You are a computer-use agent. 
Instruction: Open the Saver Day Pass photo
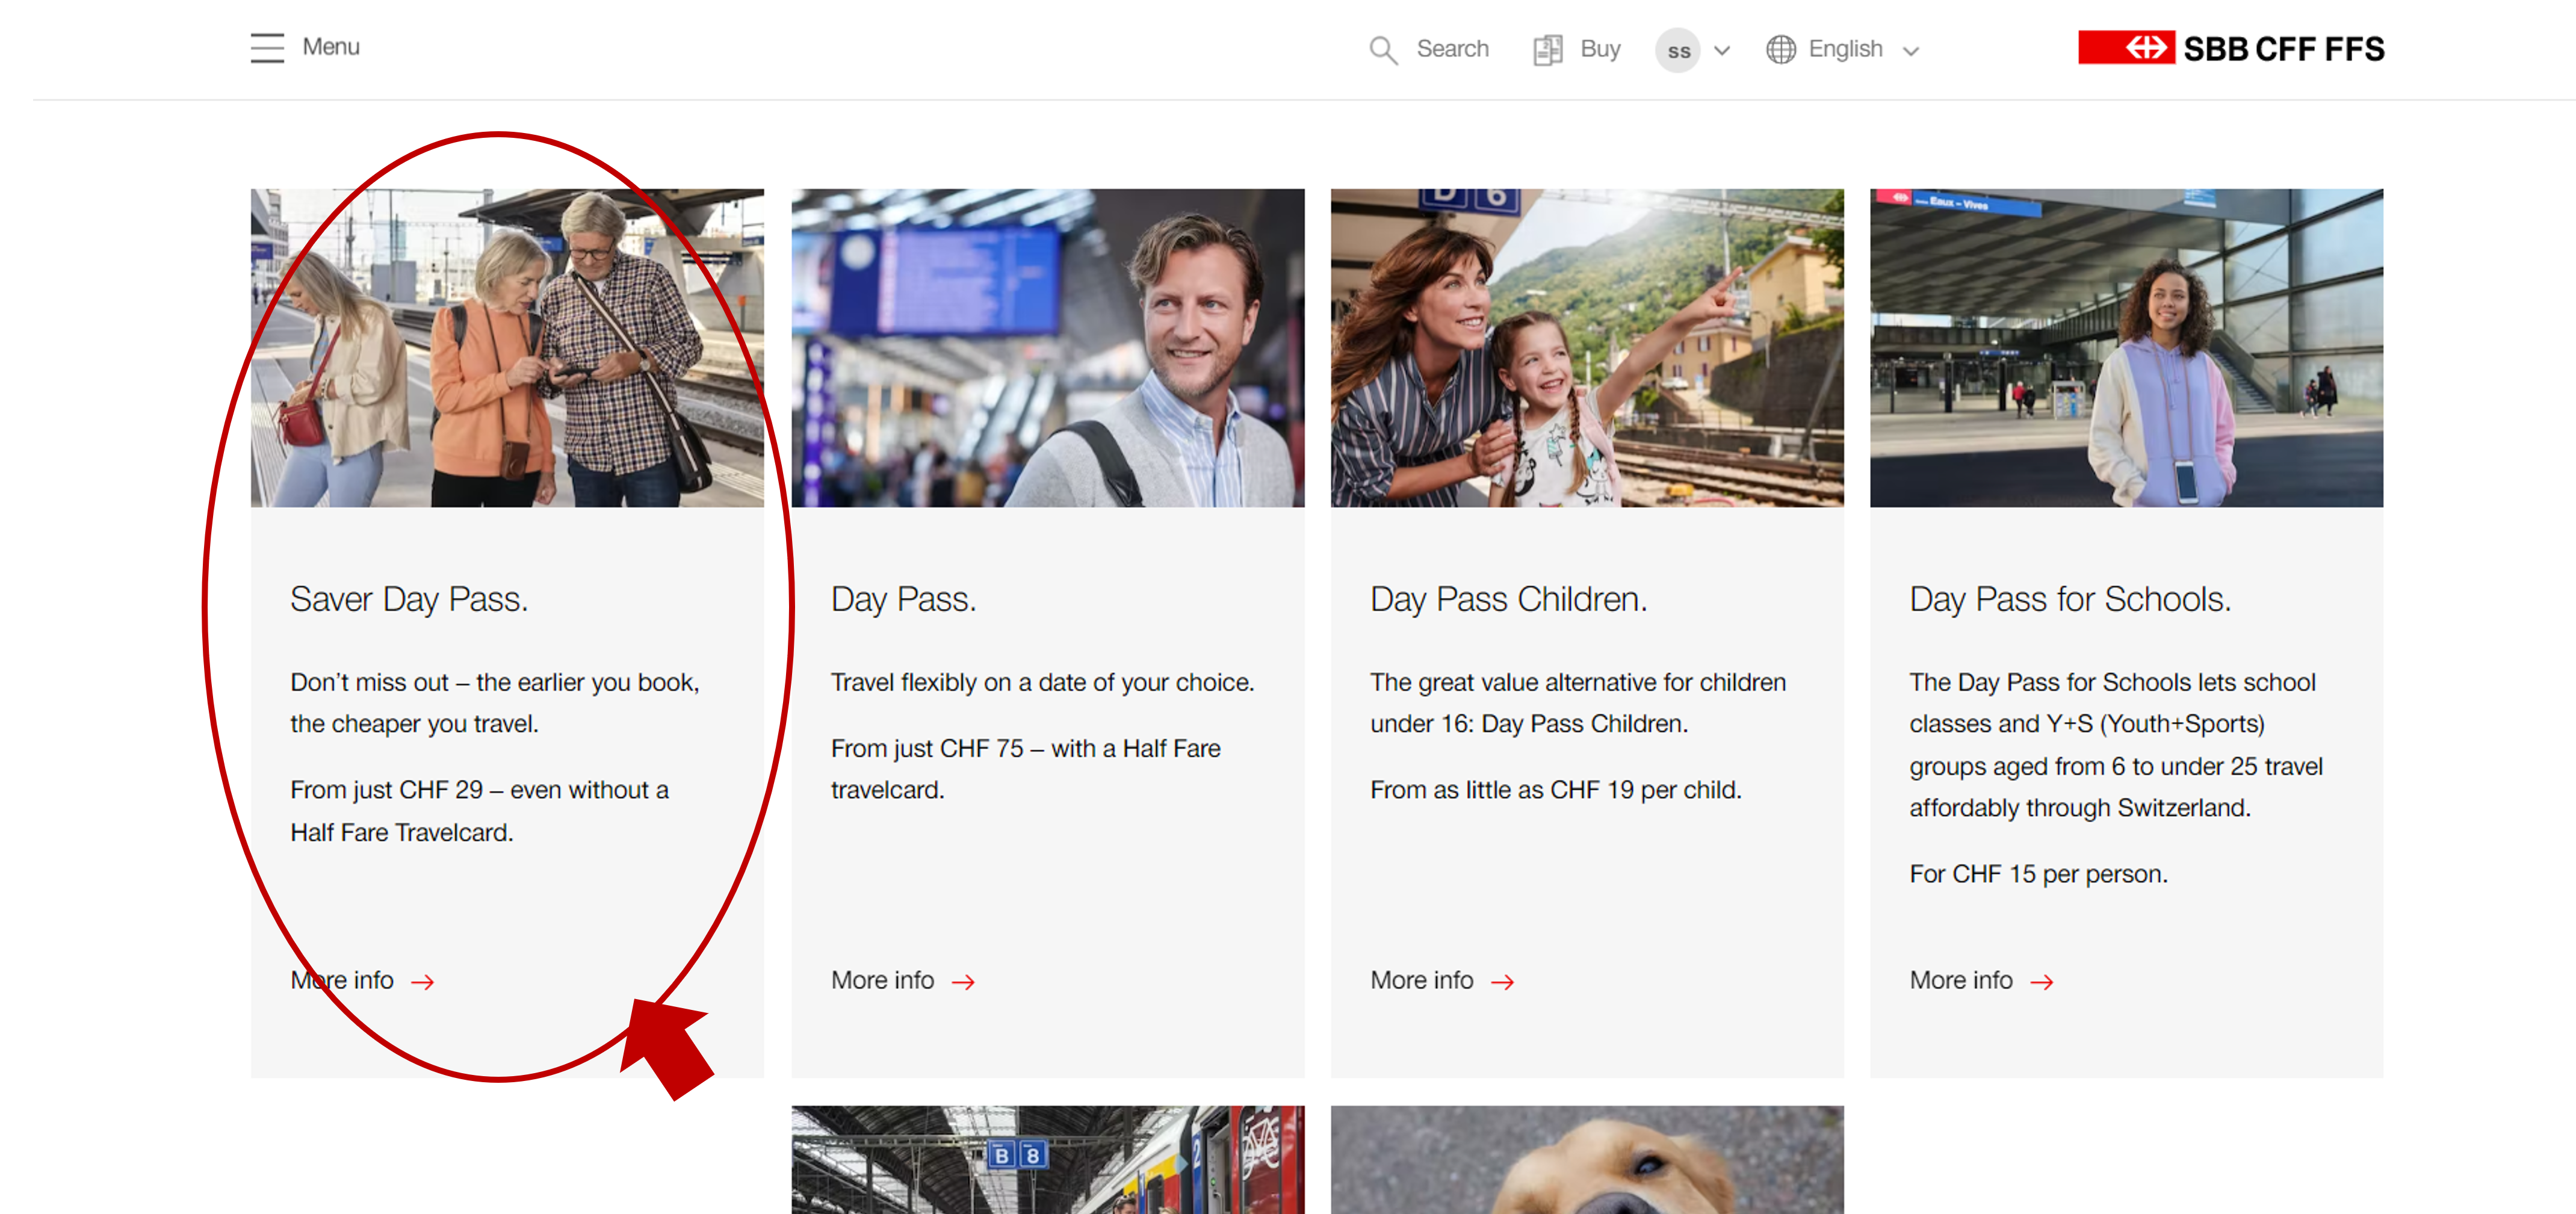[x=507, y=347]
